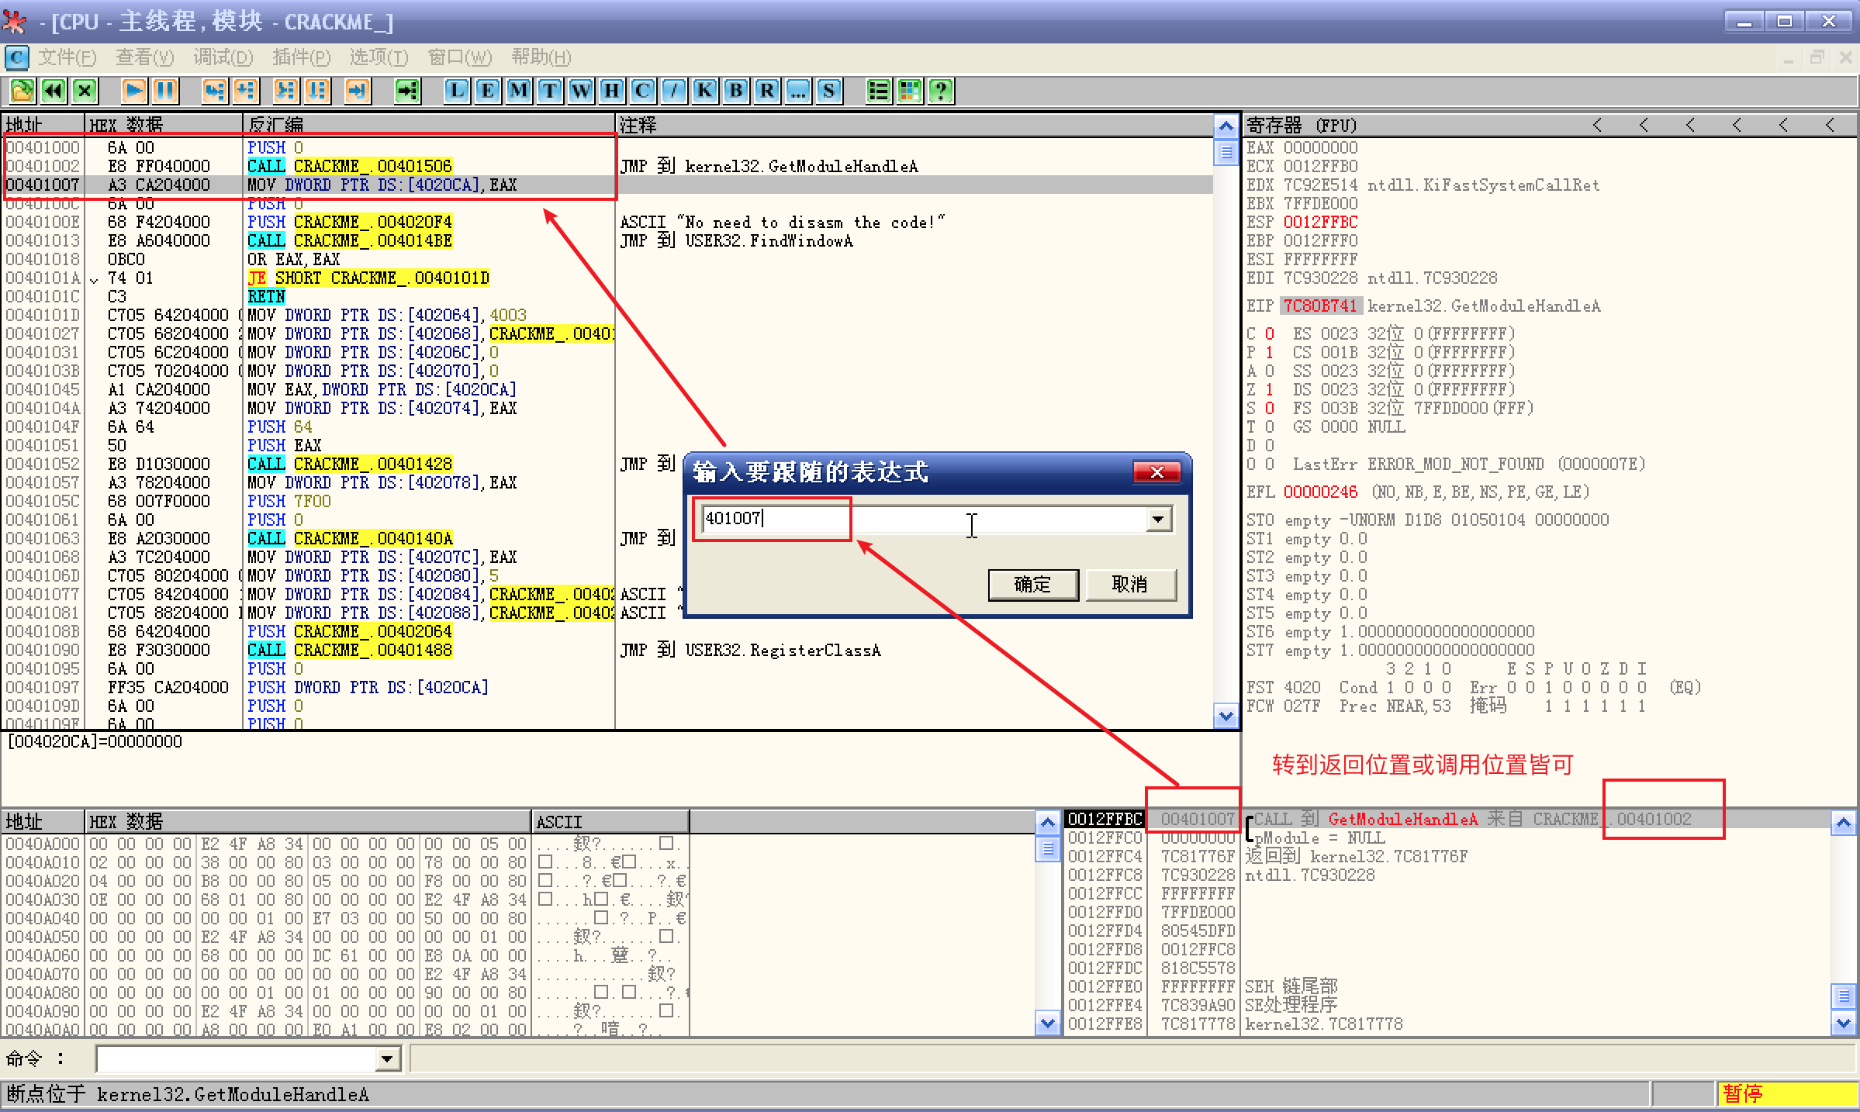Open the 调试(D) debug menu
1860x1112 pixels.
223,57
